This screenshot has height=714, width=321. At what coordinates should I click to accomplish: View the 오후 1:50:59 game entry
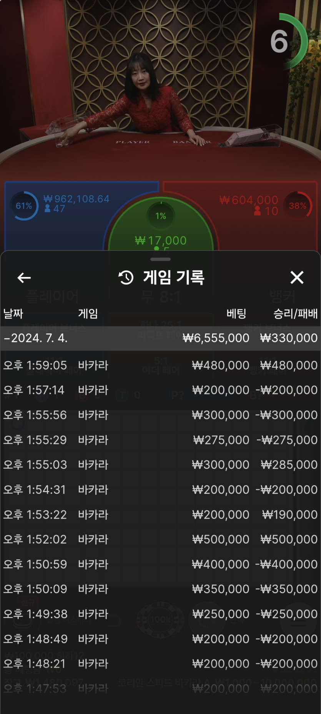coord(160,564)
